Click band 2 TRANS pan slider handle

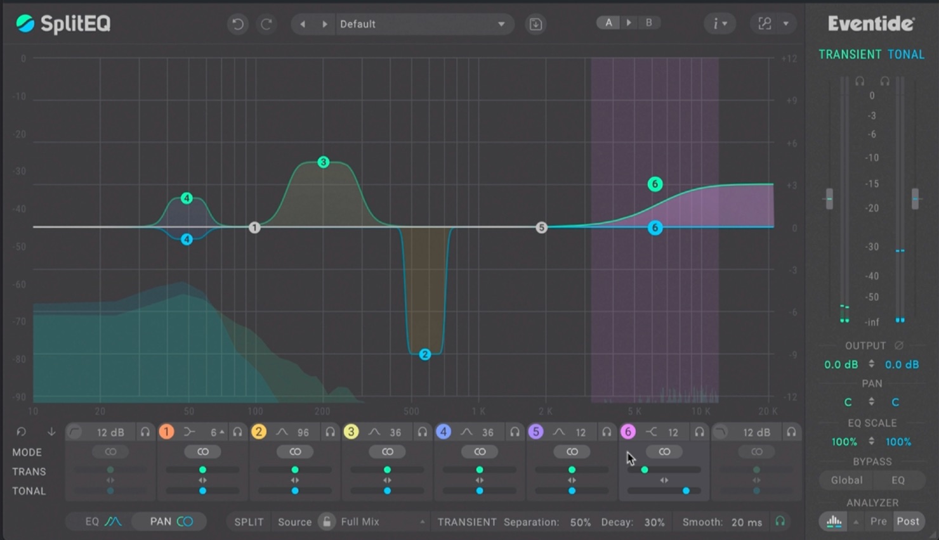(295, 470)
